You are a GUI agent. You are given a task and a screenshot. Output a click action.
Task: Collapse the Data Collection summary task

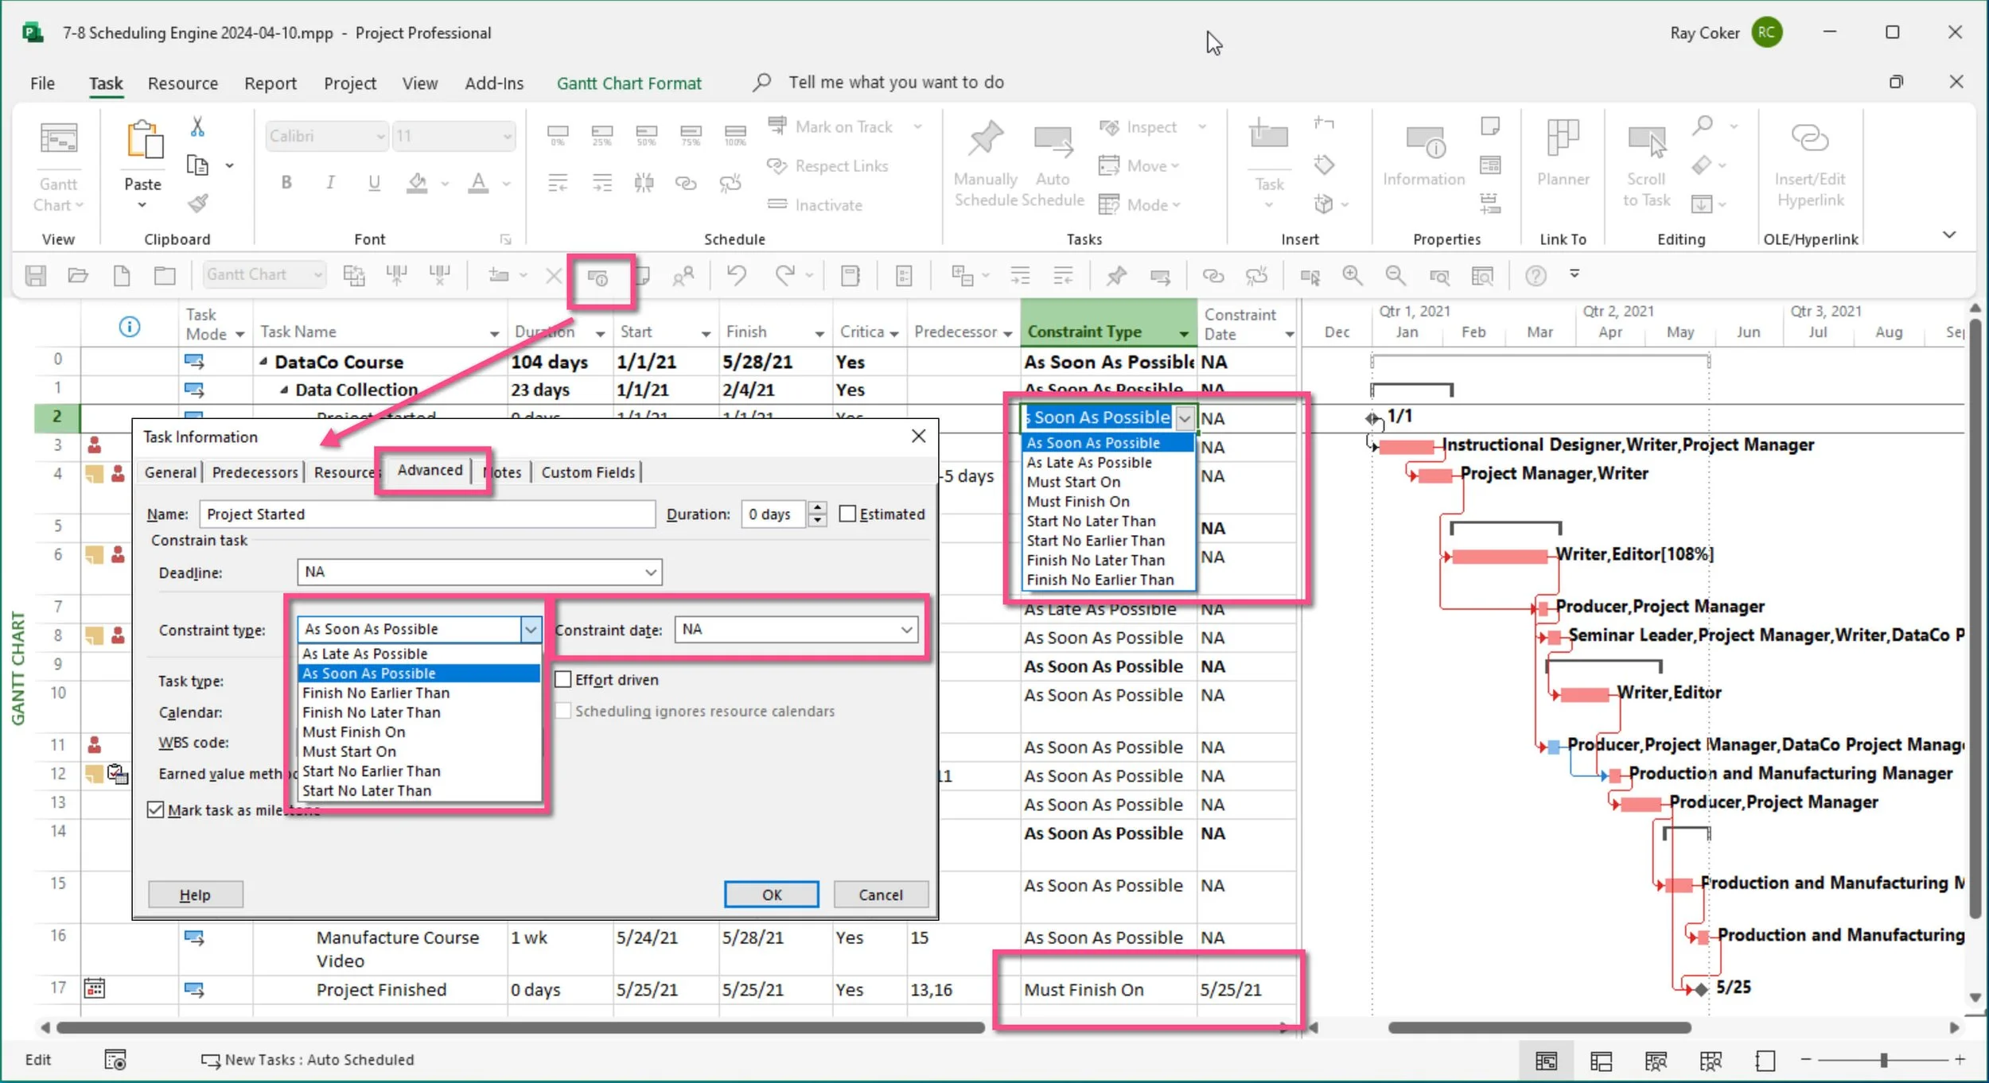pos(284,390)
